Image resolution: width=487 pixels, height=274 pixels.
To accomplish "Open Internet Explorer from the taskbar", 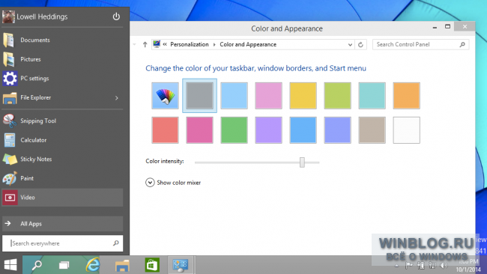I will pos(93,265).
